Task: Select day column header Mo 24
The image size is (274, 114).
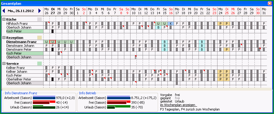Action: click(x=220, y=11)
